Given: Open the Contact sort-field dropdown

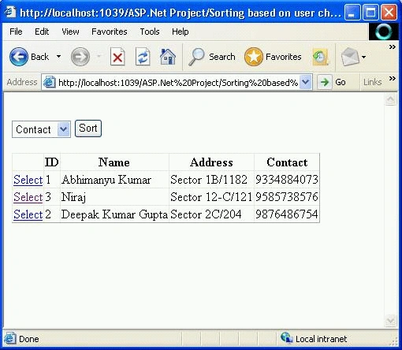Looking at the screenshot, I should coord(64,129).
